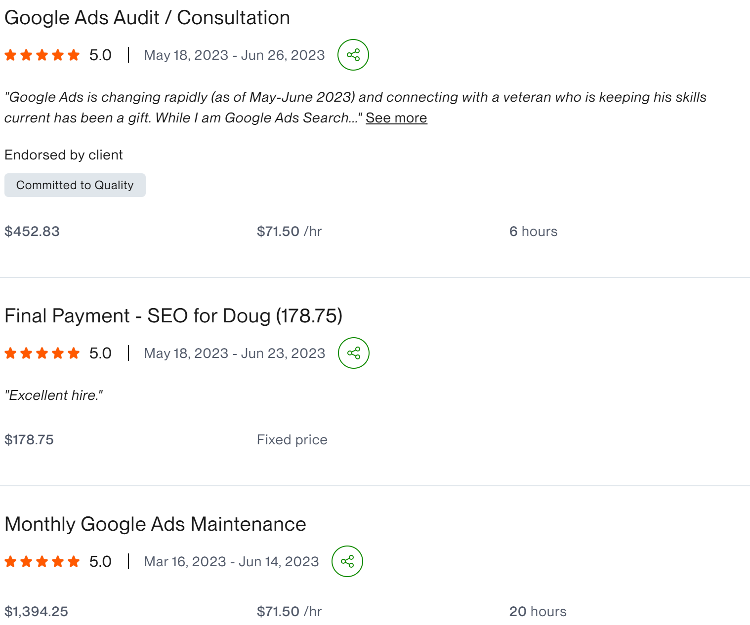
Task: Click the 6 hours value
Action: 534,232
